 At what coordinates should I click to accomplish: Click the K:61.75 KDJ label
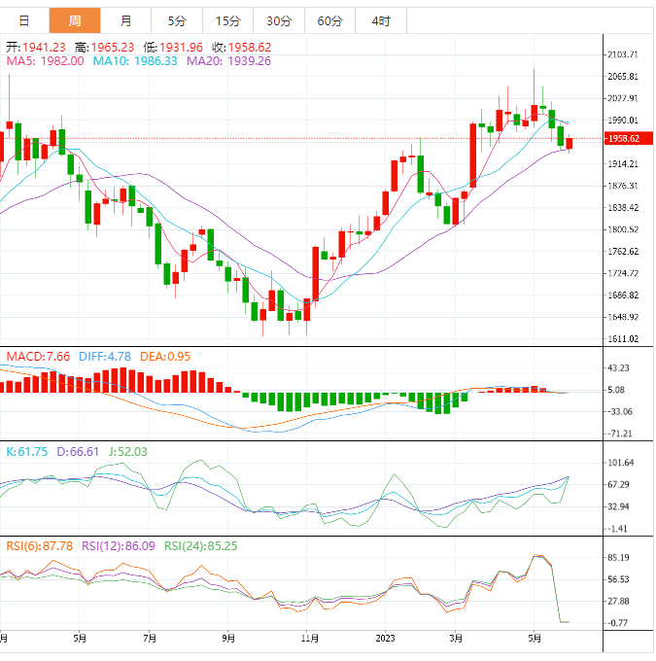point(29,452)
